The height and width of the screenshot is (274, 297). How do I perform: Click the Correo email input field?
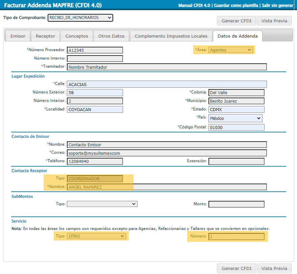(x=167, y=153)
